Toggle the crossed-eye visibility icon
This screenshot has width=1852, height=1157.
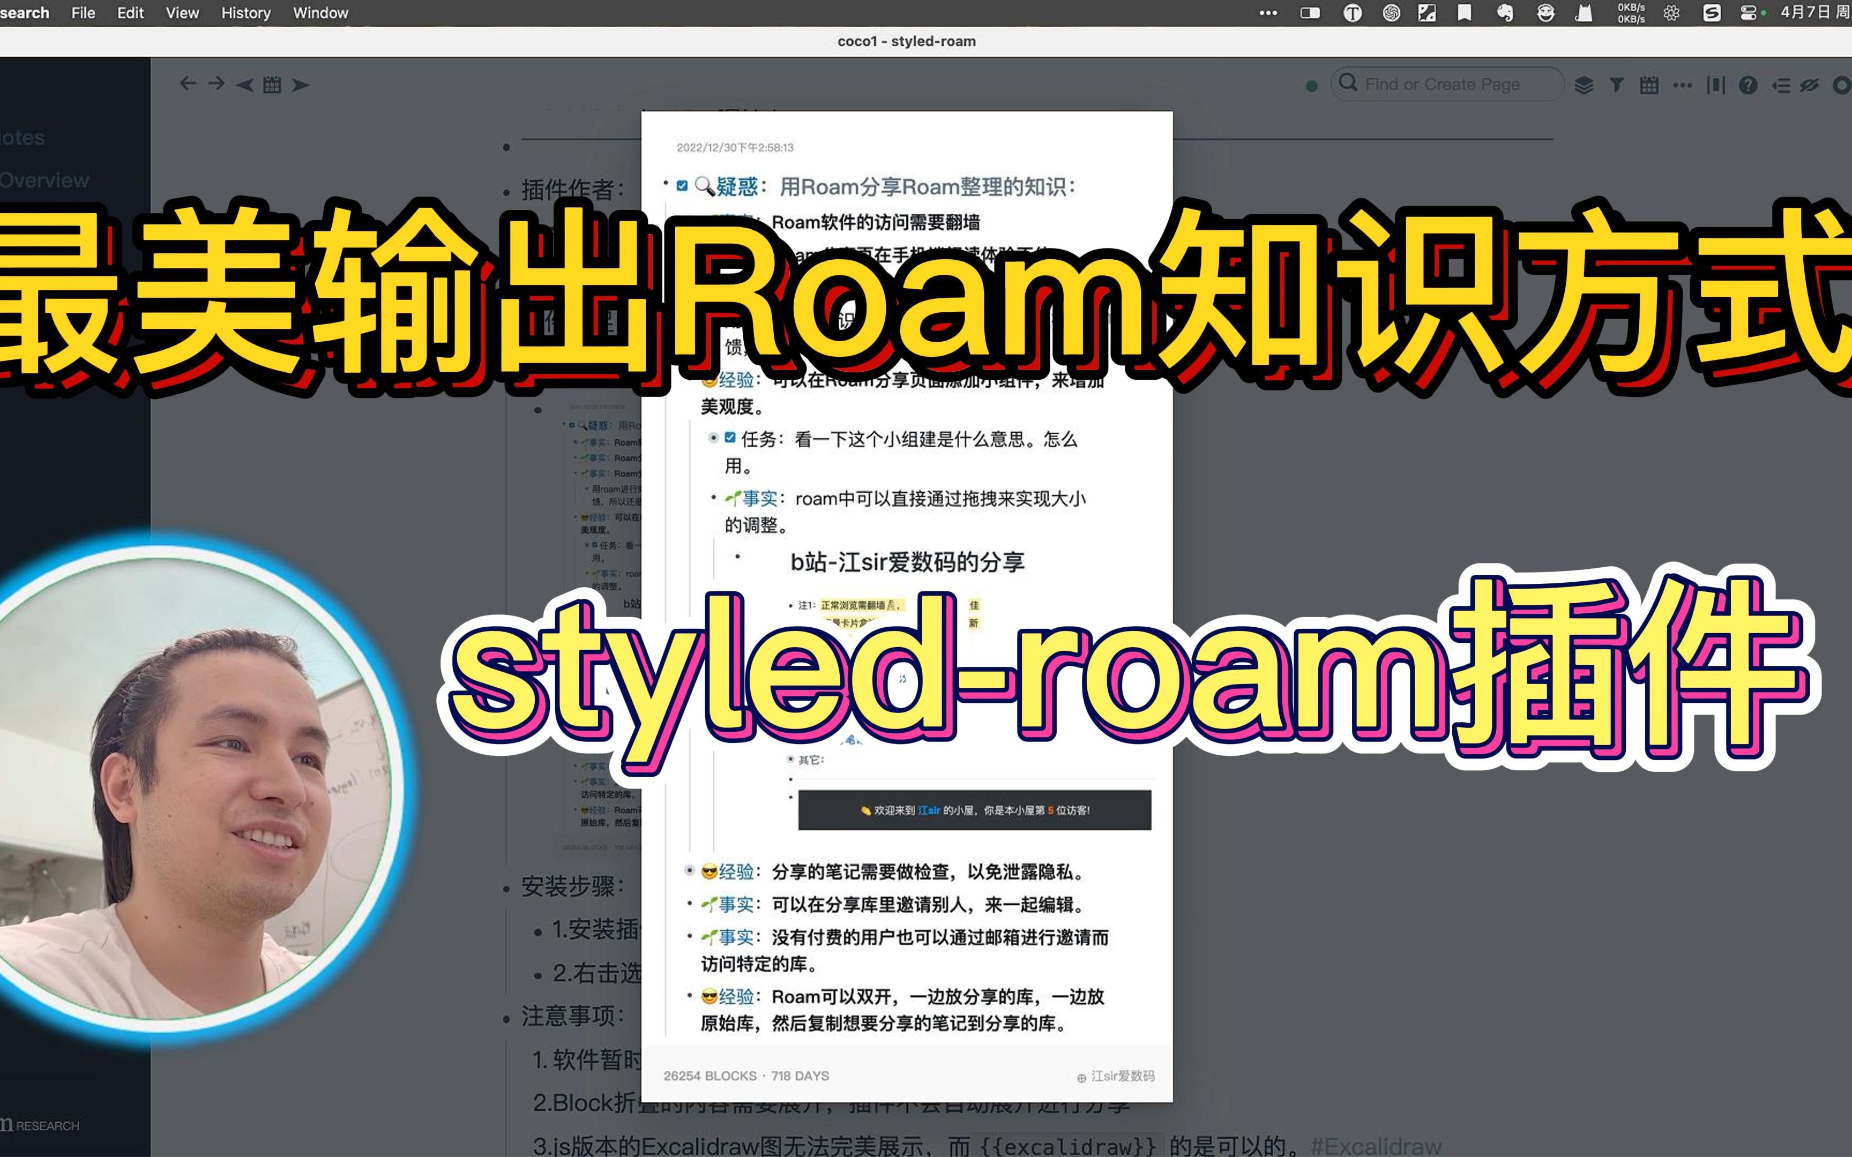tap(1809, 85)
